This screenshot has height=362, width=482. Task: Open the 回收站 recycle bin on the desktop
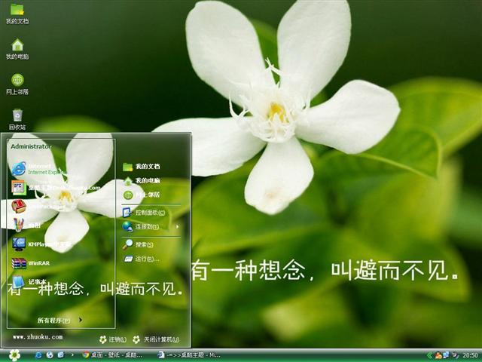coord(17,120)
